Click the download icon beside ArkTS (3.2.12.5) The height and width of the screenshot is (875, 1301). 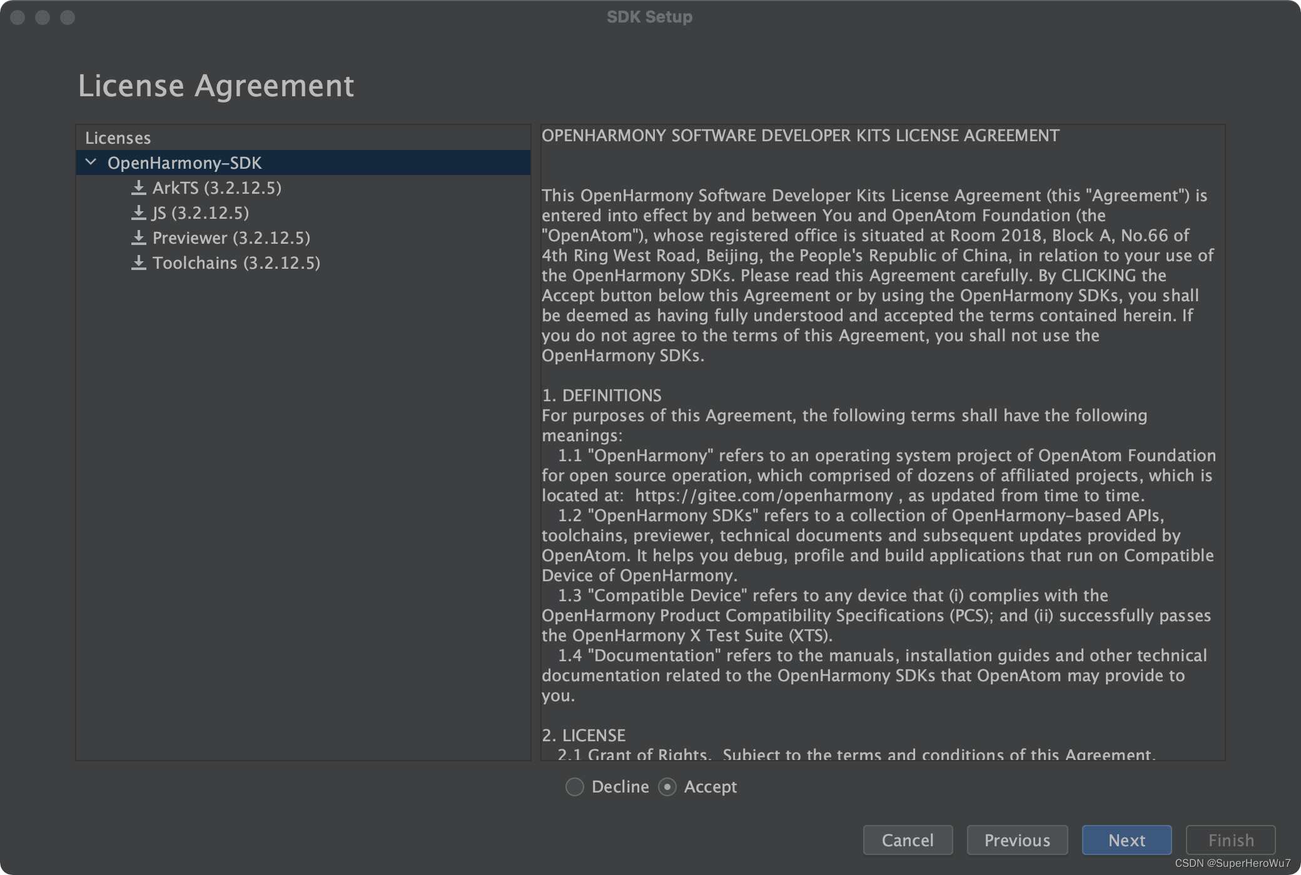(139, 187)
